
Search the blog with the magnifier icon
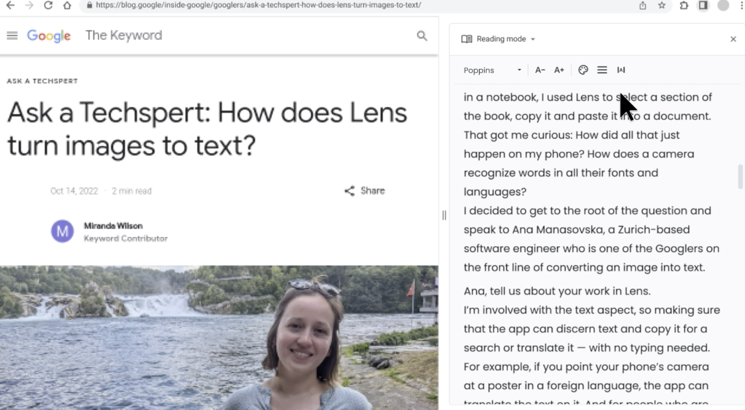(x=422, y=36)
